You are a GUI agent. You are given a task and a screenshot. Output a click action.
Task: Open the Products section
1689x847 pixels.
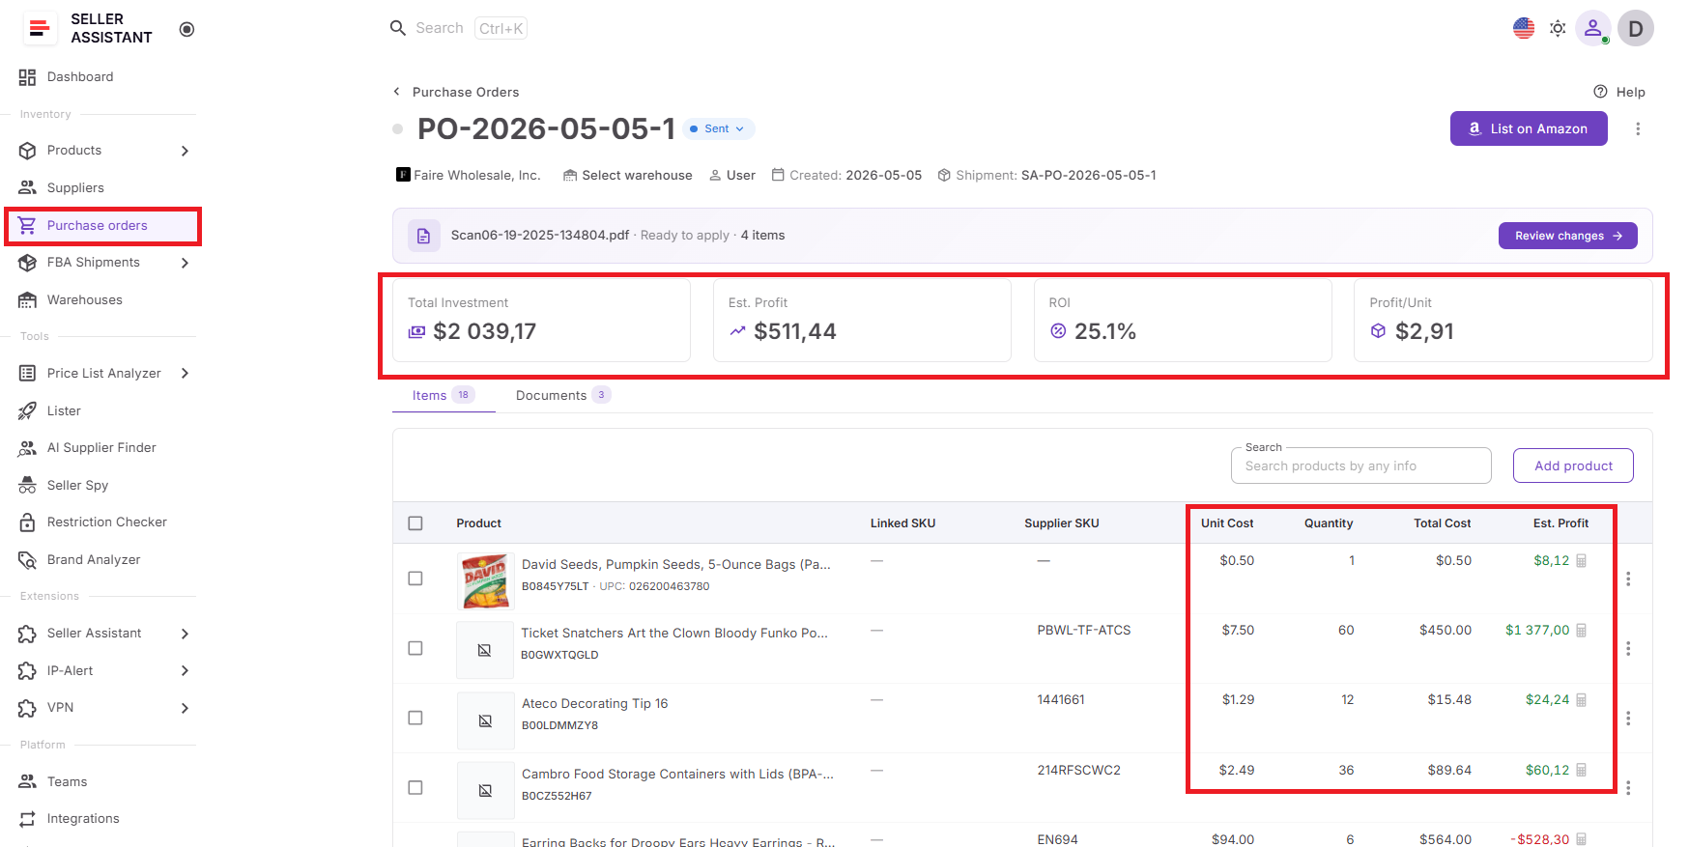click(74, 151)
